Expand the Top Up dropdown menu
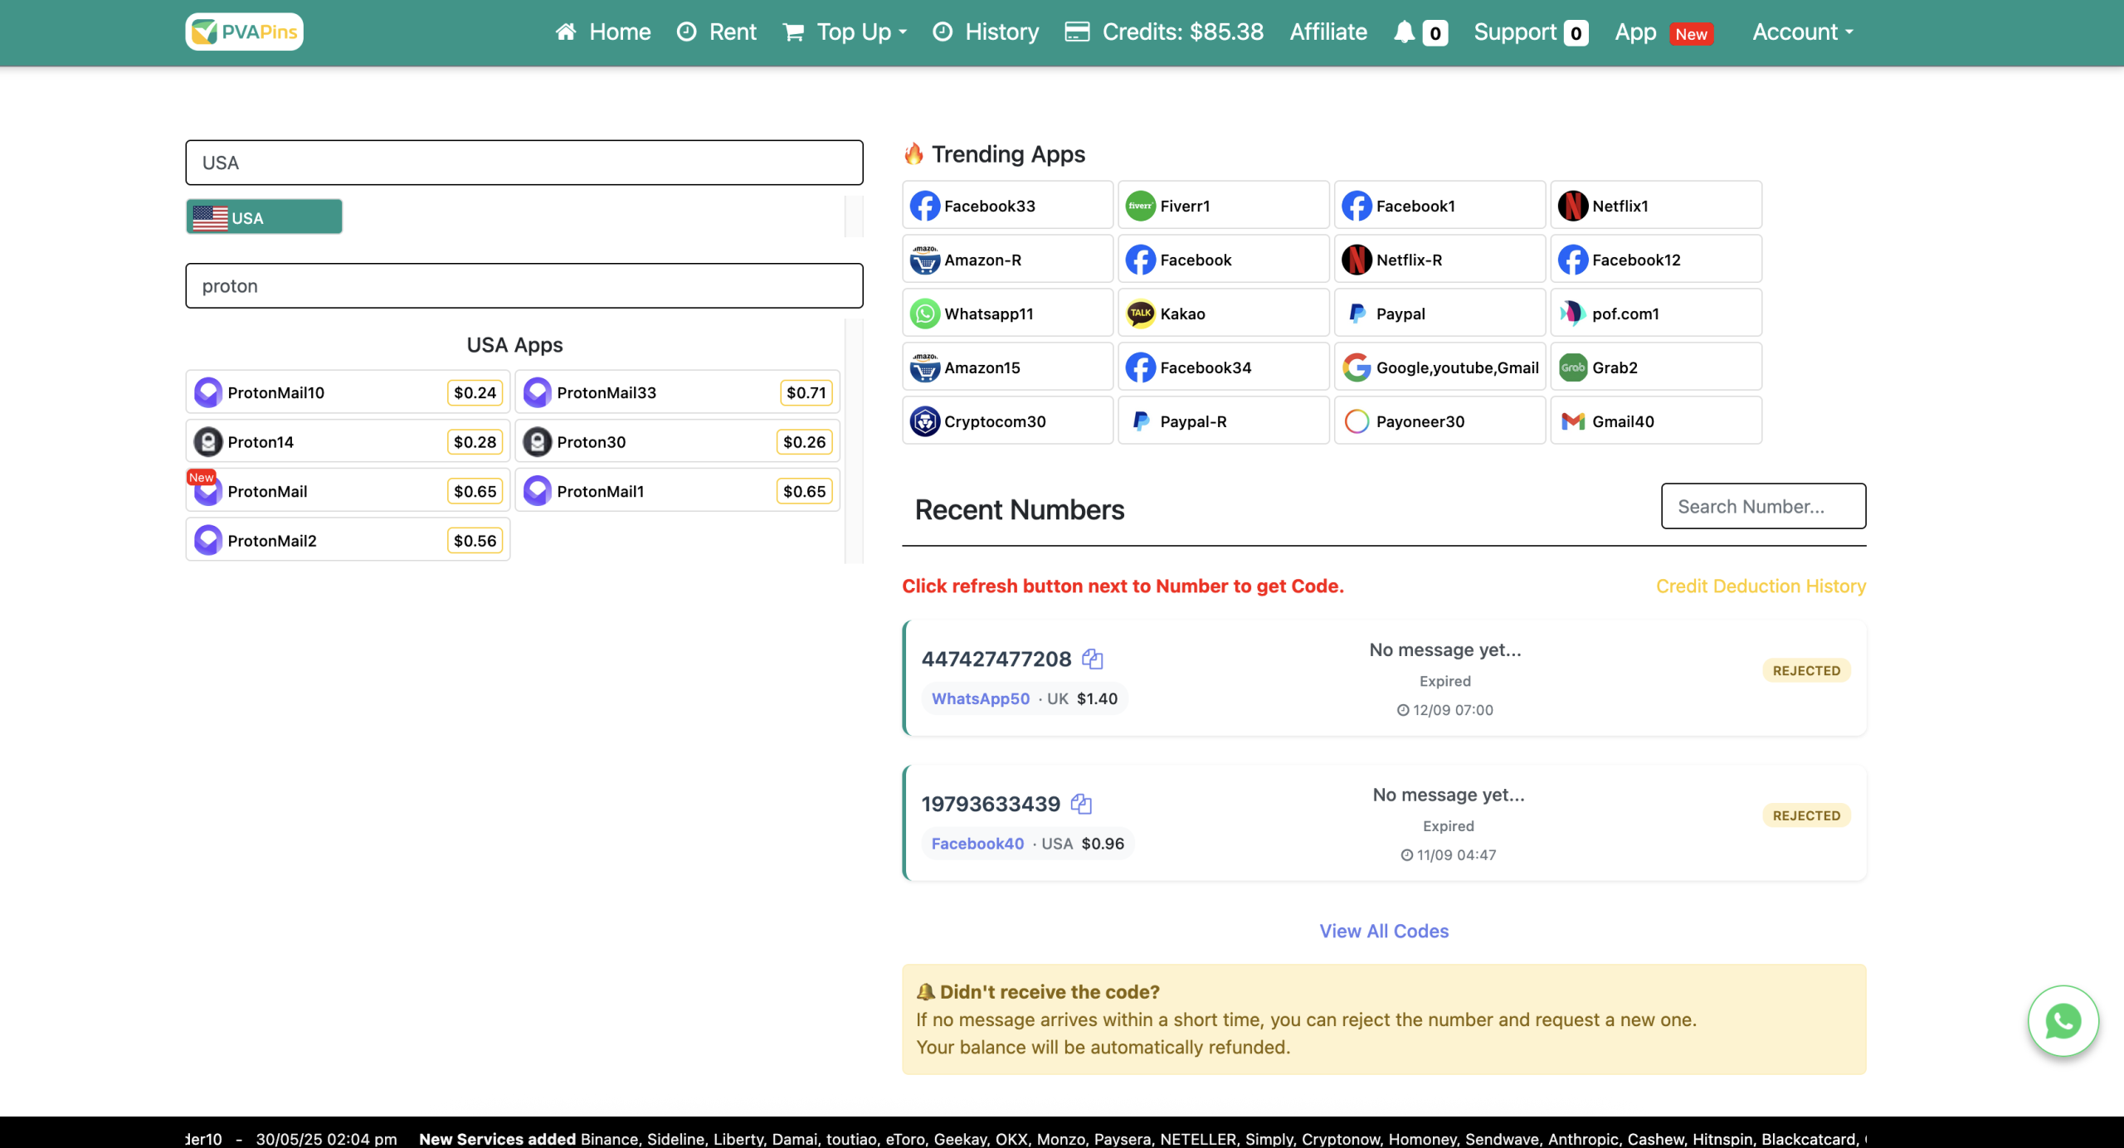The width and height of the screenshot is (2124, 1148). (845, 32)
